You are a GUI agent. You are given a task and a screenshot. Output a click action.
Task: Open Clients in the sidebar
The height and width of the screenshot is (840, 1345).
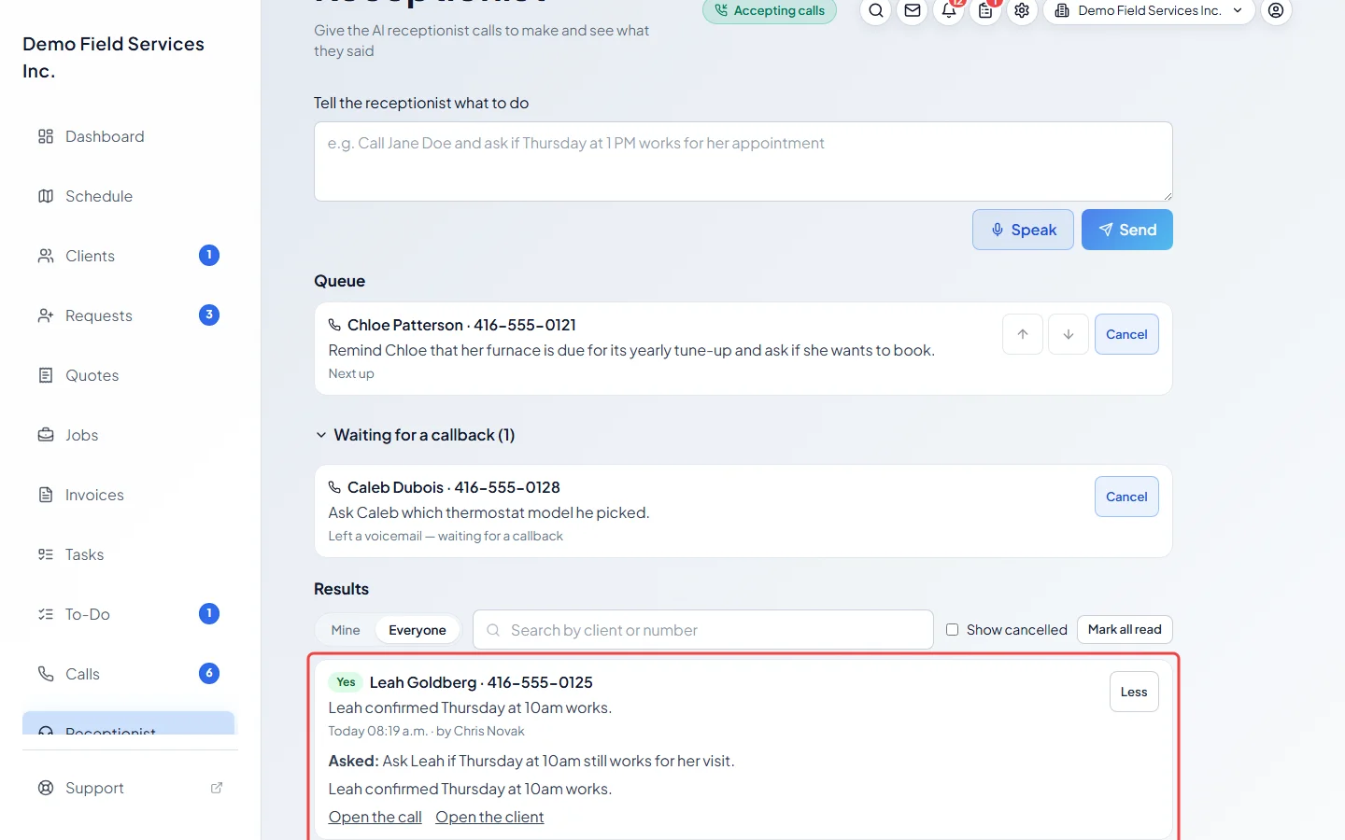(127, 256)
